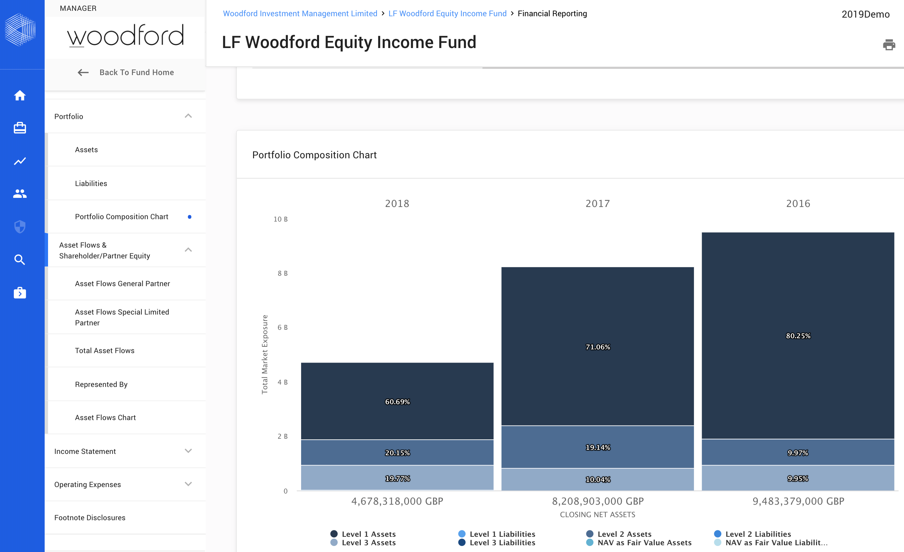Image resolution: width=904 pixels, height=552 pixels.
Task: Click the print icon
Action: point(888,45)
